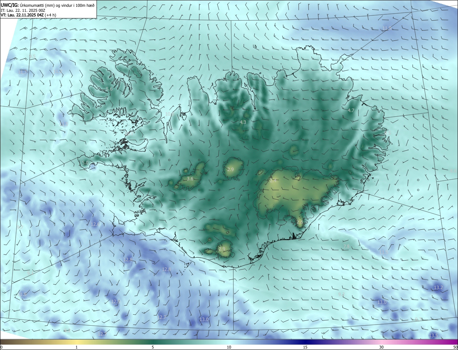This screenshot has width=458, height=350.
Task: Click the 50 tick on the color scale
Action: point(455,347)
